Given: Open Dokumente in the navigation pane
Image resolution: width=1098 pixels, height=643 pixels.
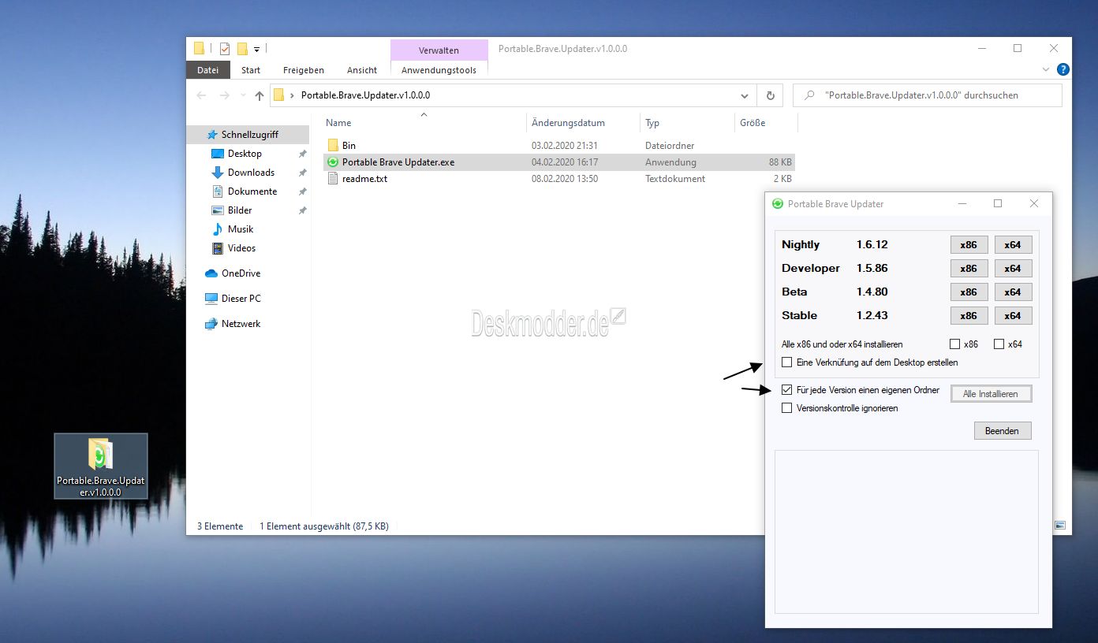Looking at the screenshot, I should click(252, 191).
